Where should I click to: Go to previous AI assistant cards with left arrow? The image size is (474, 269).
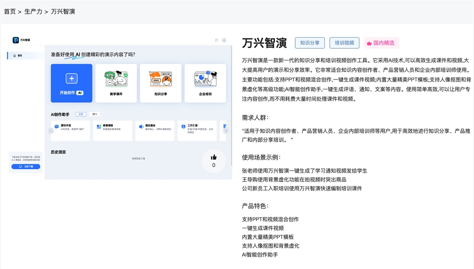pos(51,130)
